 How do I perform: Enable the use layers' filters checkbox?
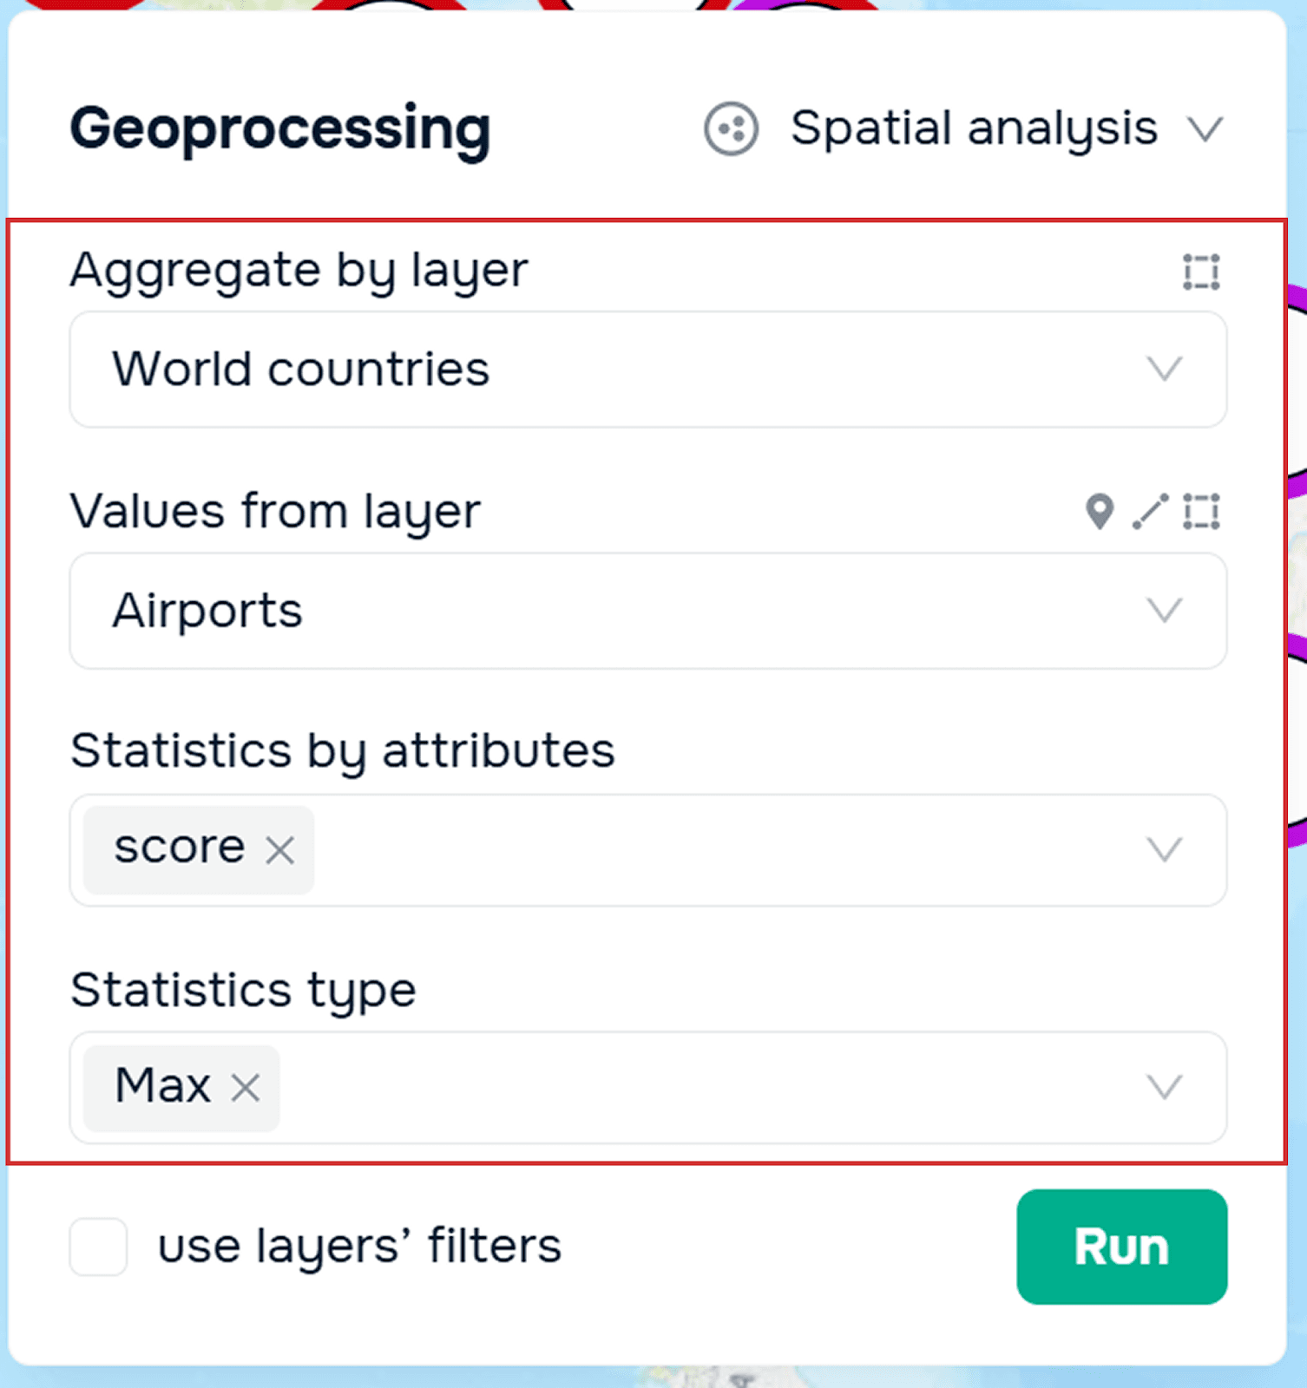click(99, 1247)
